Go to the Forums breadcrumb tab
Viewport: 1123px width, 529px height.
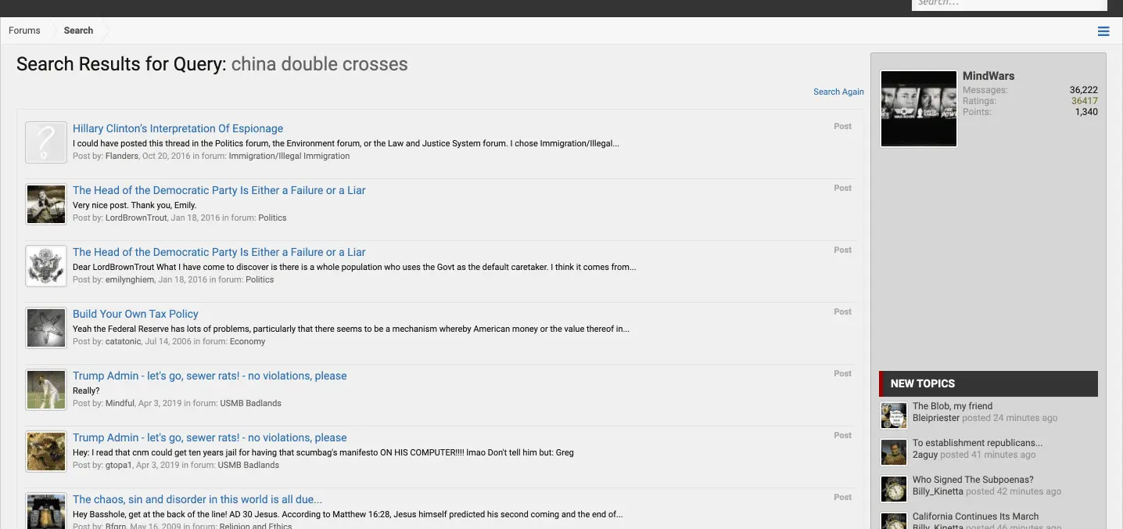pos(24,31)
